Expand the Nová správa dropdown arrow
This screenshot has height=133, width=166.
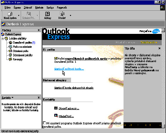click(x=19, y=15)
